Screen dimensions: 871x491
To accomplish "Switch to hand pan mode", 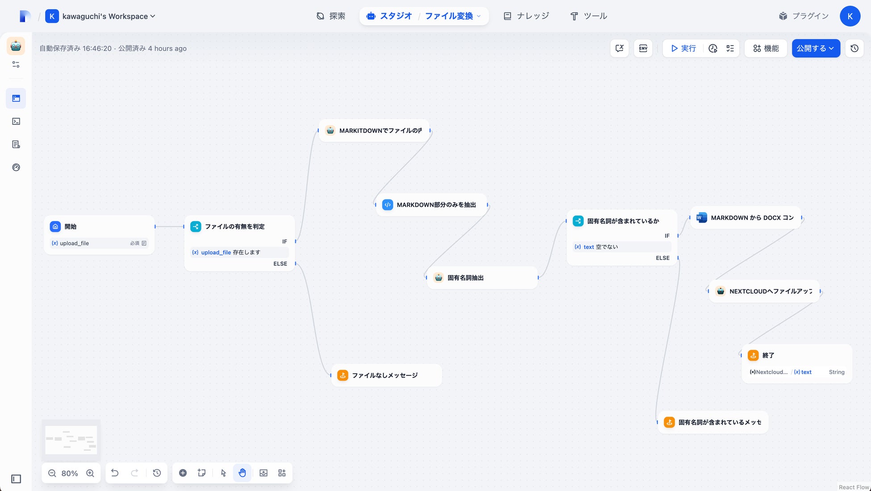I will (242, 473).
